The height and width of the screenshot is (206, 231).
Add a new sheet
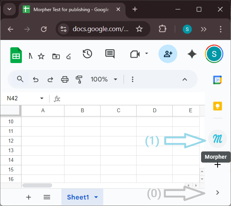(28, 197)
